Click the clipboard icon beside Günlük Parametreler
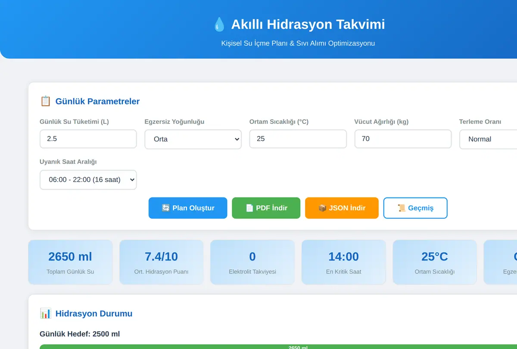Viewport: 517px width, 349px height. [x=45, y=101]
